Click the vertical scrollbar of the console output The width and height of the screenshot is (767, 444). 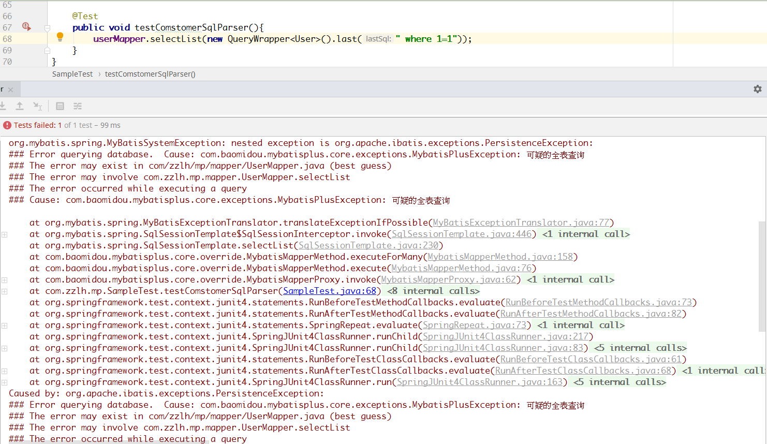click(762, 276)
